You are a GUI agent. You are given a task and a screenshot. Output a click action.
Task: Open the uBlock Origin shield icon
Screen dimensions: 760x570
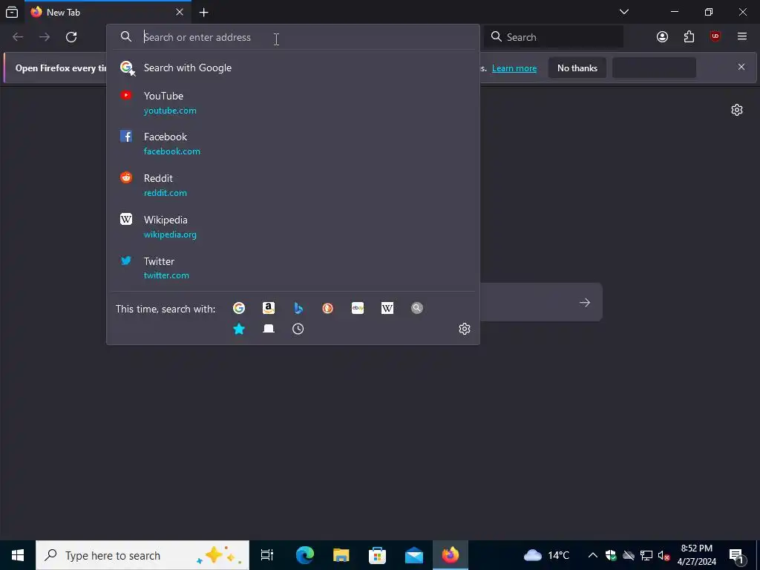pyautogui.click(x=715, y=37)
